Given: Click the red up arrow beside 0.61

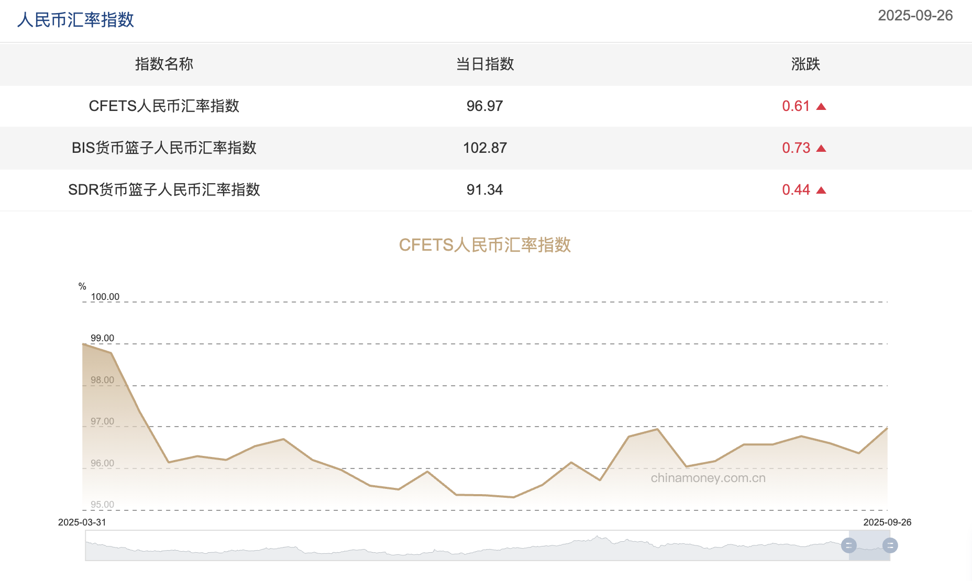Looking at the screenshot, I should pyautogui.click(x=821, y=107).
